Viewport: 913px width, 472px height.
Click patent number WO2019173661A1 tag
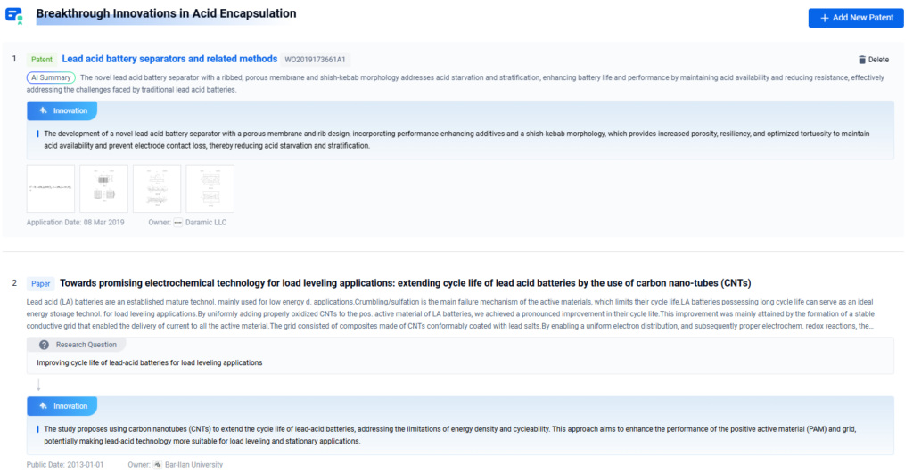pos(316,60)
